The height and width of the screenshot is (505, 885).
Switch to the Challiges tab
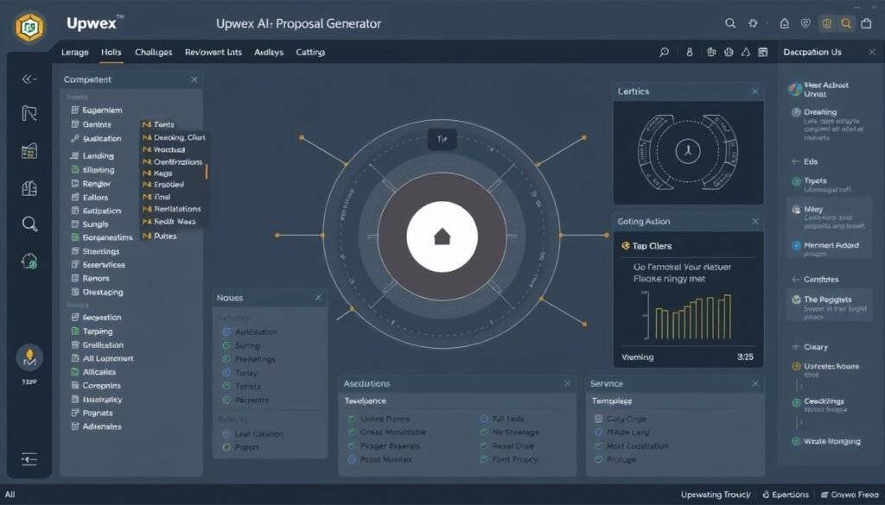click(154, 52)
